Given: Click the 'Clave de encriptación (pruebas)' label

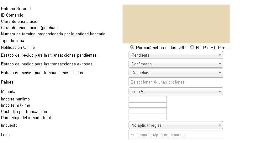Looking at the screenshot, I should pyautogui.click(x=29, y=28).
